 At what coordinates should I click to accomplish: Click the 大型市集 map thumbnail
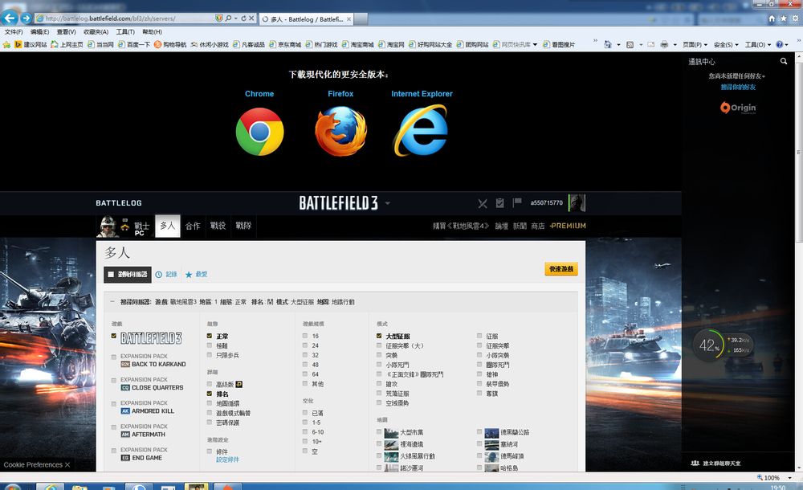coord(391,433)
